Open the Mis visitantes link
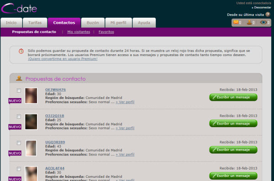 click(79, 32)
